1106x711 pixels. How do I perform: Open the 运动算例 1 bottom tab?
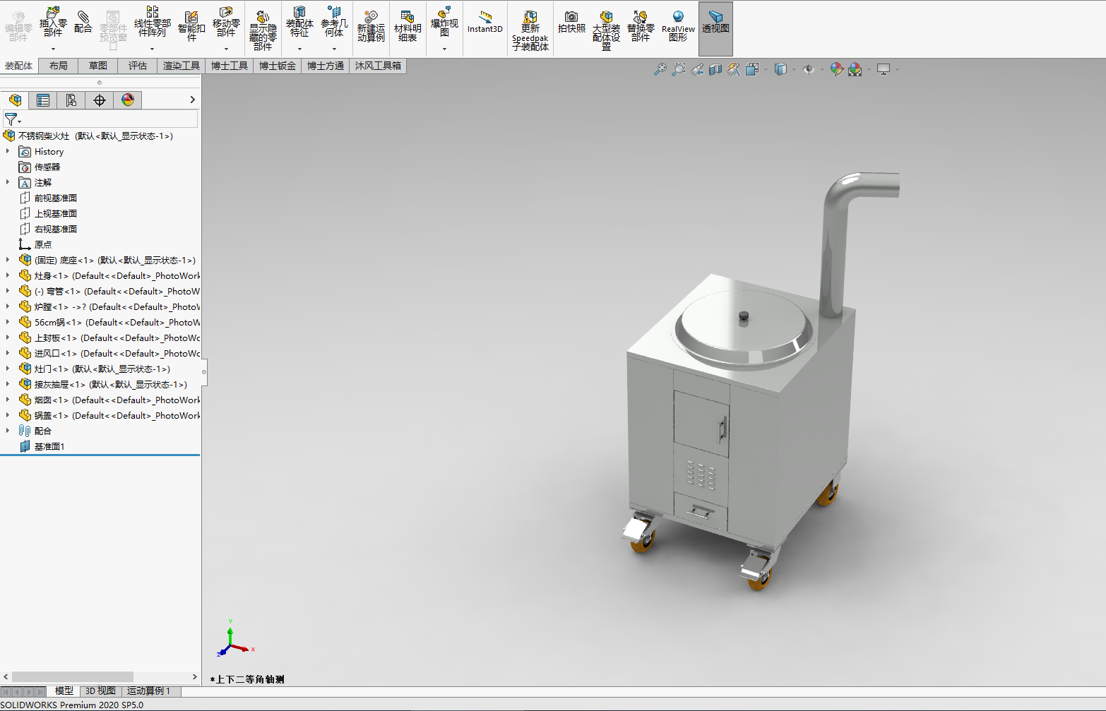[x=148, y=691]
